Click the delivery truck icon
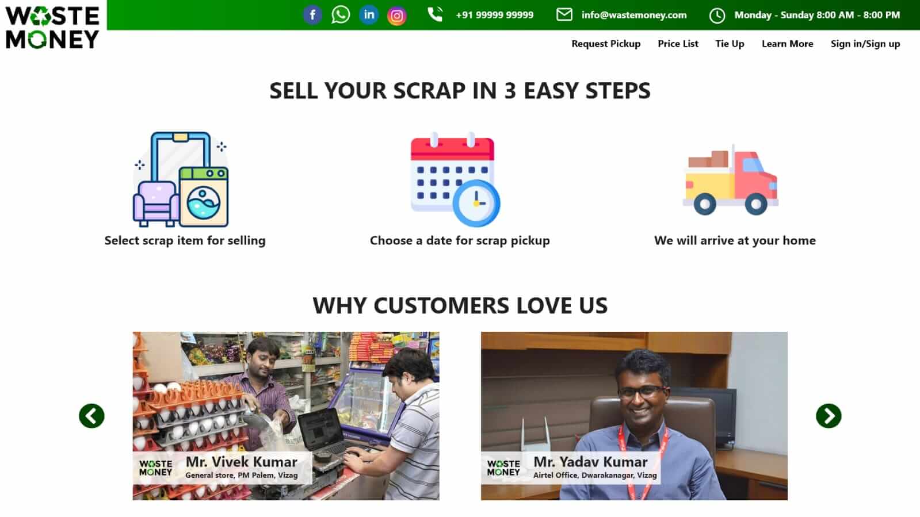The image size is (920, 517). tap(731, 179)
